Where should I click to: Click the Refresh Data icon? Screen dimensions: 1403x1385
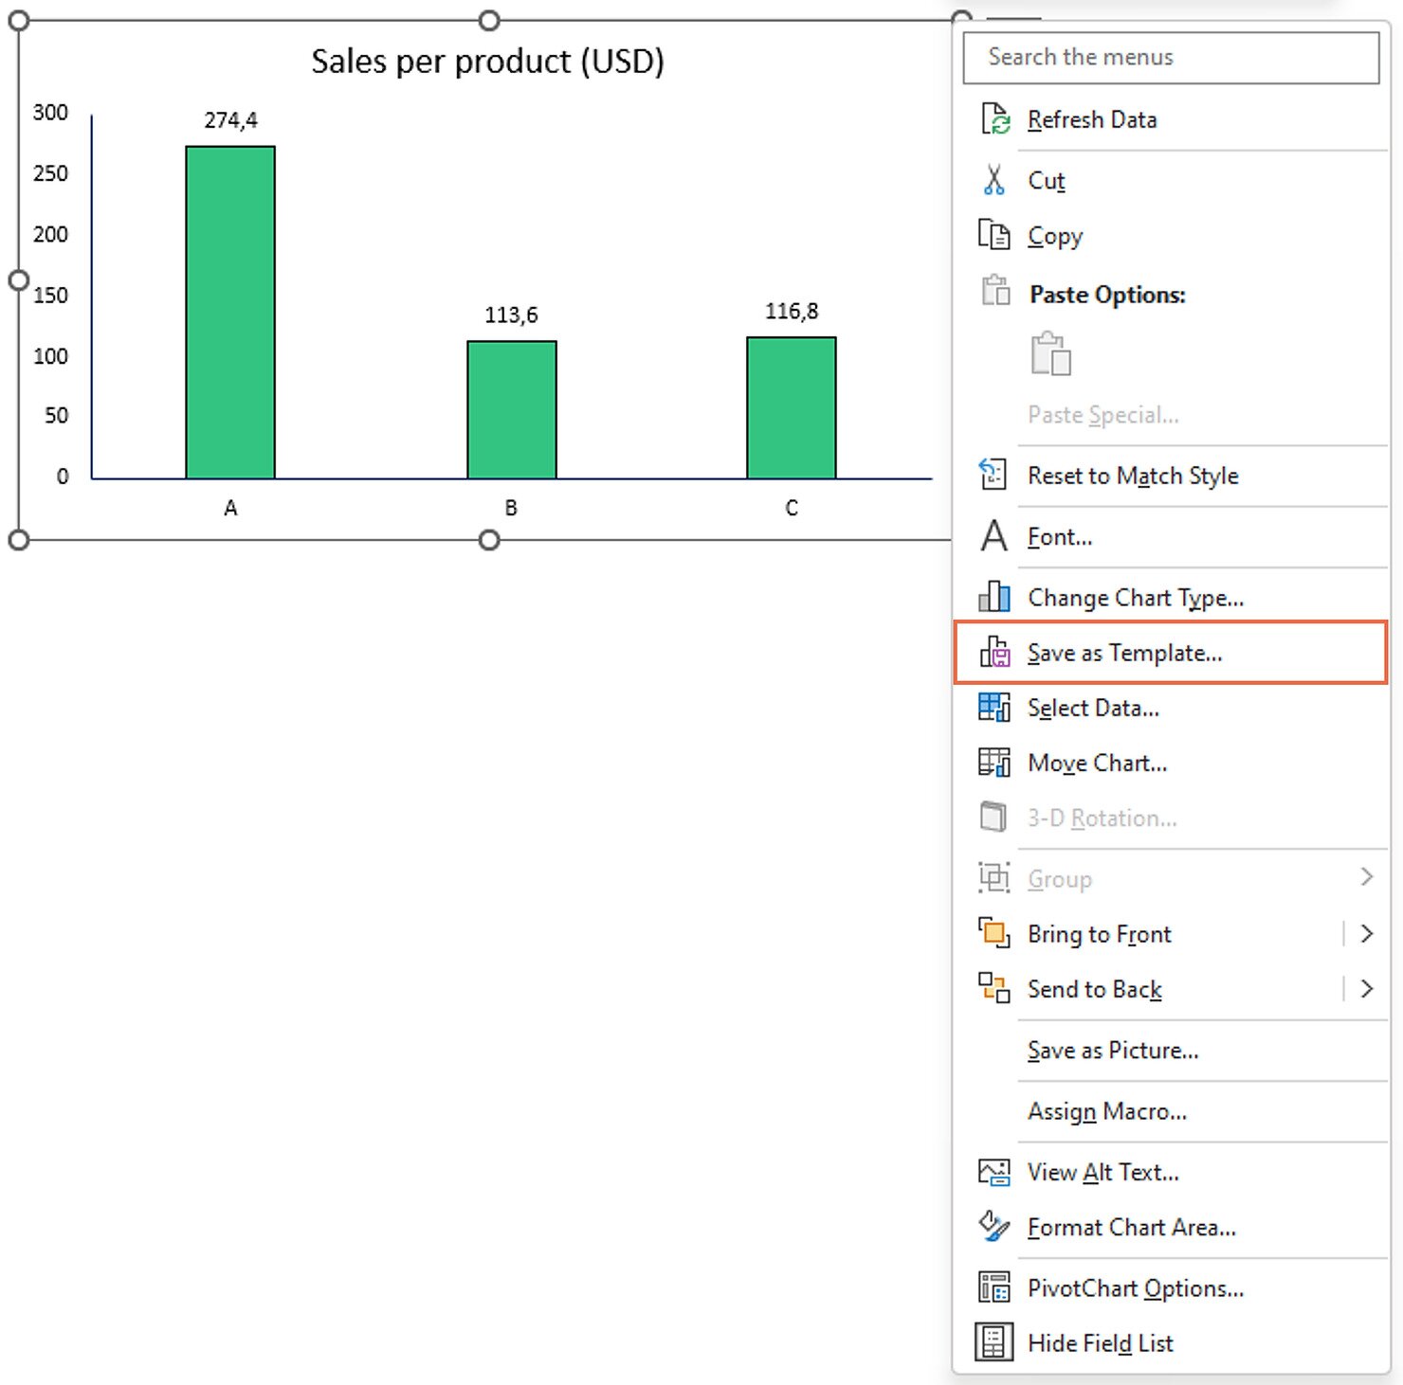(x=994, y=120)
